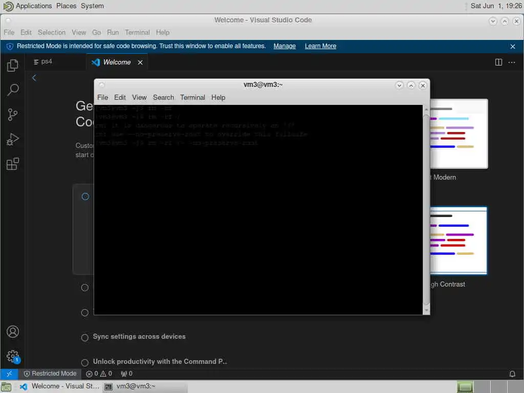Toggle the Sync settings across devices step circle

[85, 337]
